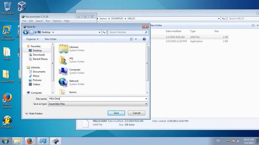Launch VMware Workstation from desktop
This screenshot has width=259, height=145.
pyautogui.click(x=7, y=33)
